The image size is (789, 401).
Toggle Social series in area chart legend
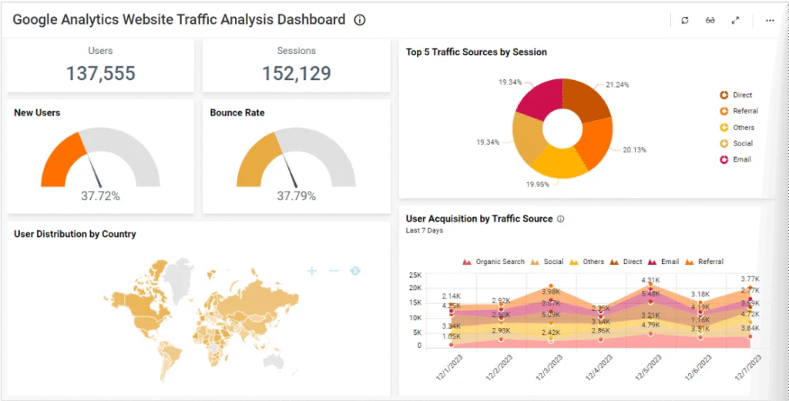coord(546,262)
